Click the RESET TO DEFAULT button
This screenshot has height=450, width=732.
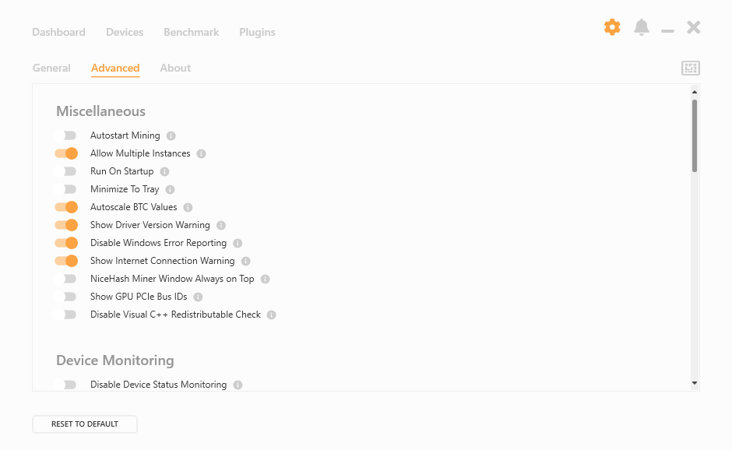pyautogui.click(x=85, y=424)
